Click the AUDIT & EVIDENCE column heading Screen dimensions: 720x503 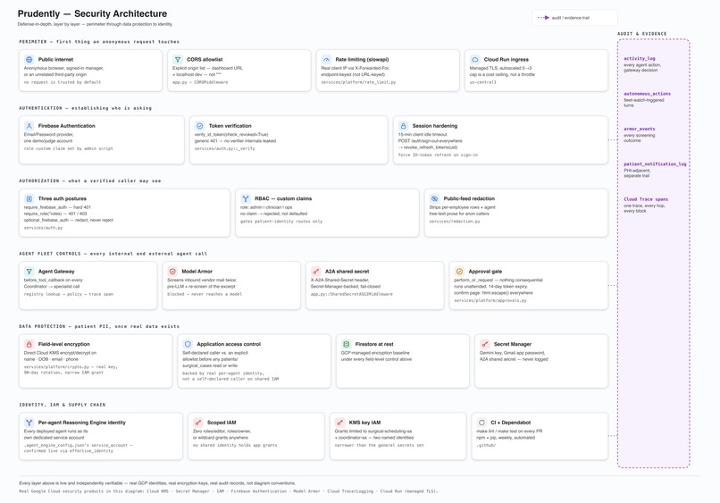click(642, 34)
